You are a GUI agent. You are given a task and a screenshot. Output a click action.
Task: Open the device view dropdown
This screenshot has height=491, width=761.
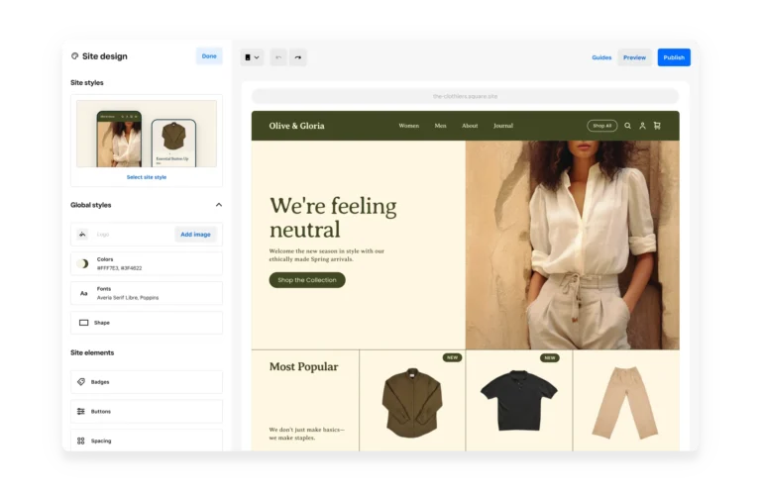tap(252, 57)
